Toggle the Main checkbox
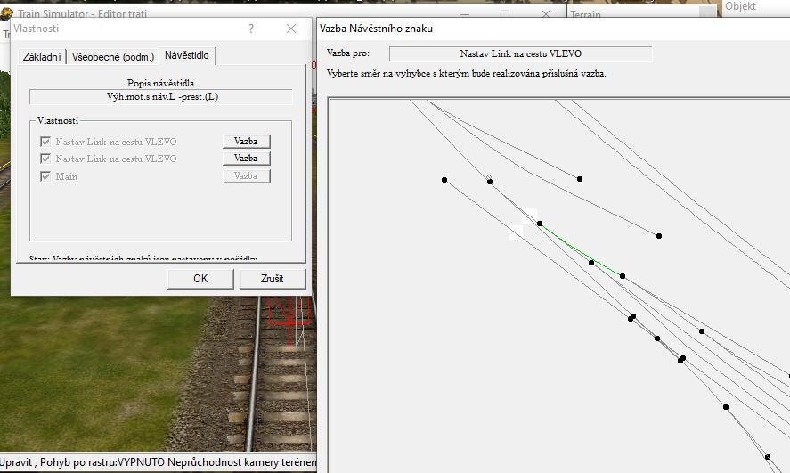This screenshot has width=790, height=473. click(46, 176)
